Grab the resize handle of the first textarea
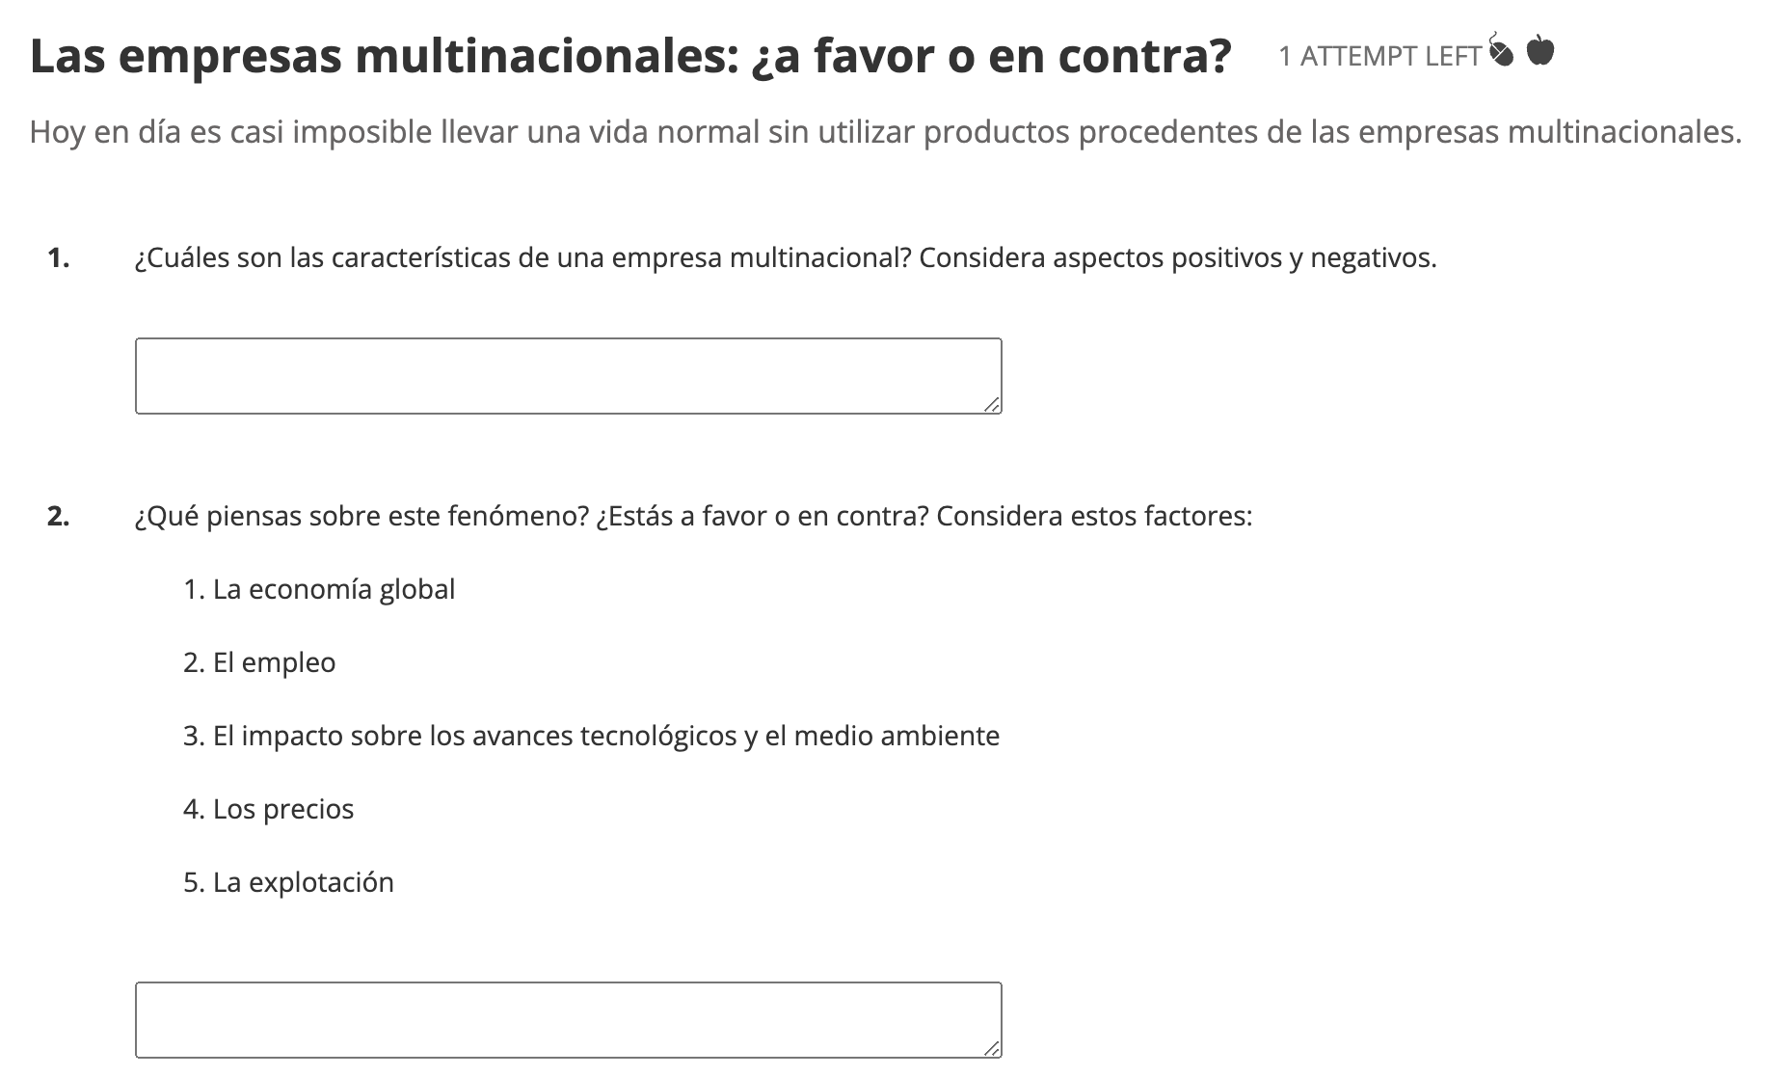 pos(992,406)
